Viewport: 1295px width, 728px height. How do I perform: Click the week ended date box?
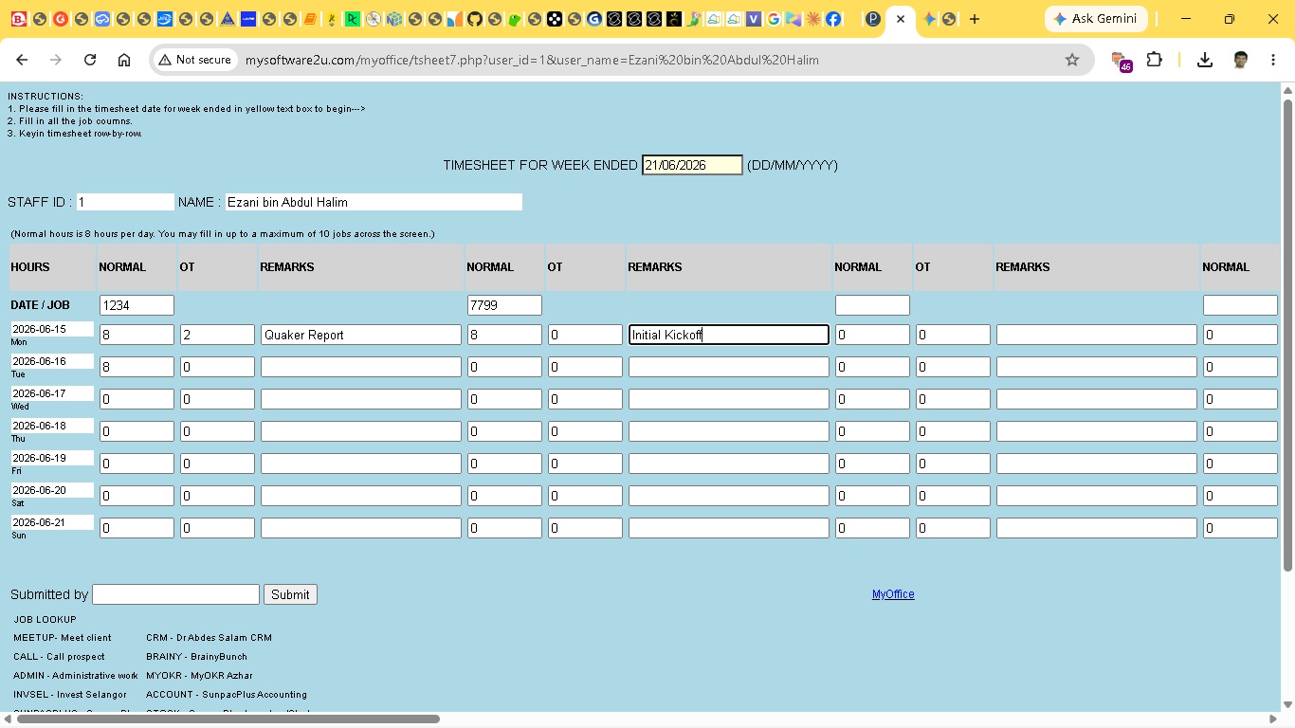pyautogui.click(x=692, y=165)
